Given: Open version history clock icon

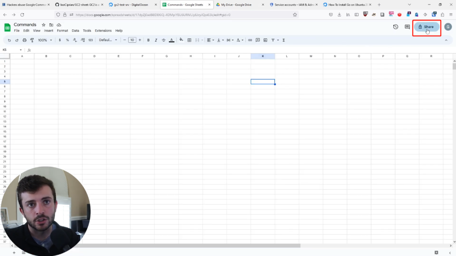Looking at the screenshot, I should [395, 27].
